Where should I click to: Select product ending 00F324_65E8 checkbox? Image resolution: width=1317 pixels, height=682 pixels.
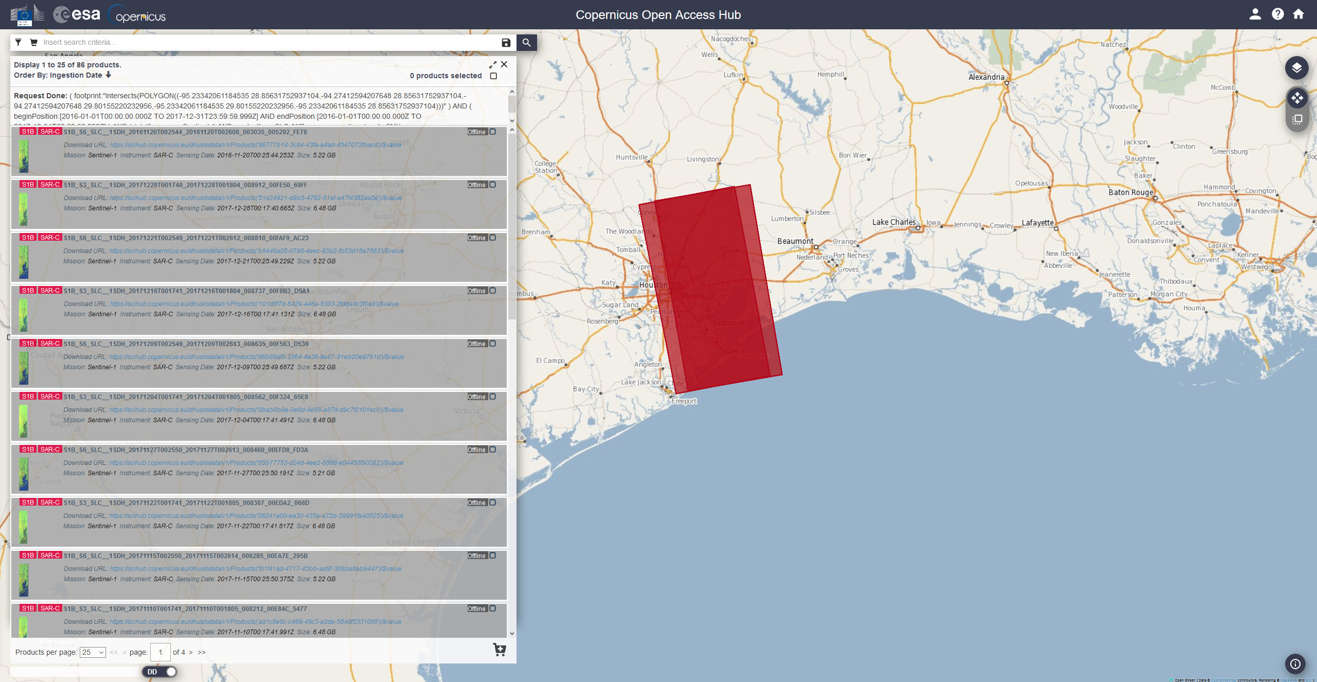tap(493, 397)
